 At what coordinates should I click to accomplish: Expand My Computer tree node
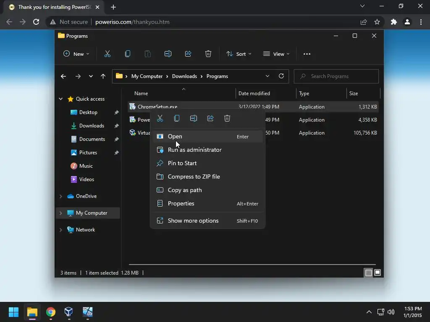pyautogui.click(x=60, y=213)
